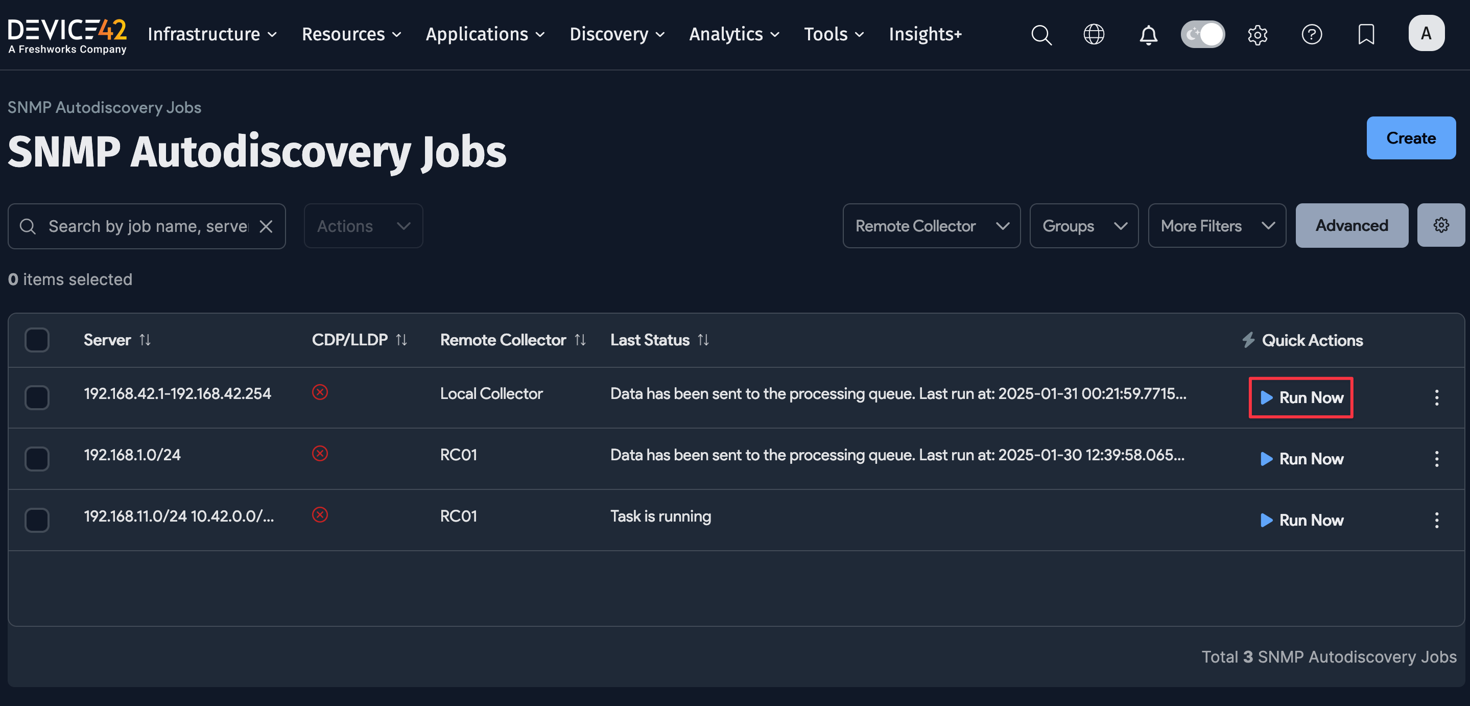Toggle the dark mode switch
Screen dimensions: 1470x706
pyautogui.click(x=1203, y=34)
